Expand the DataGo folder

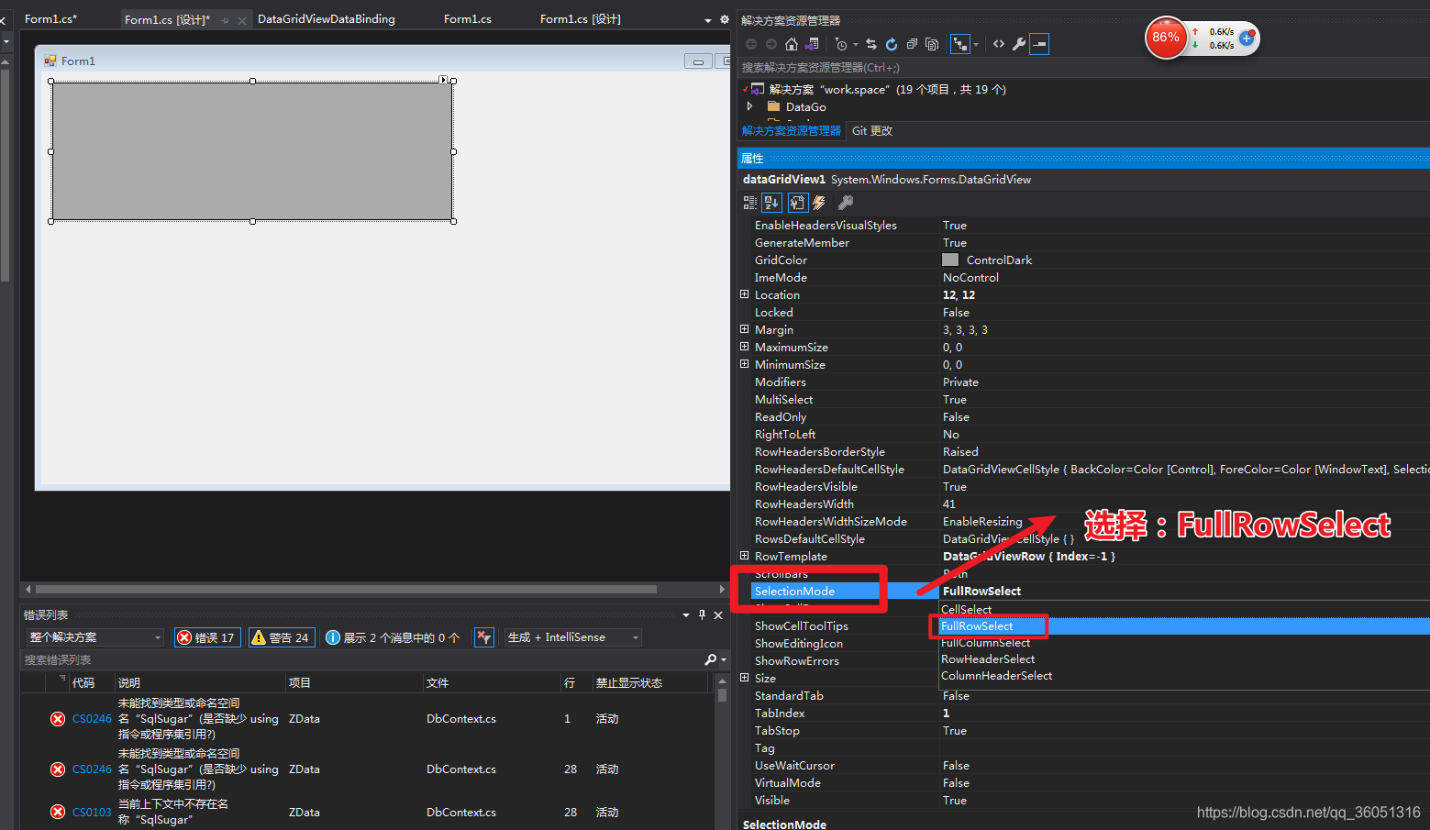coord(749,106)
